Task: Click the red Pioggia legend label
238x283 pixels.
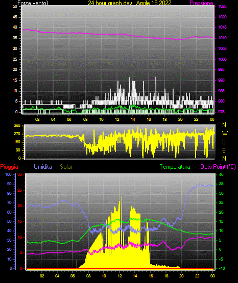Action: [x=9, y=167]
